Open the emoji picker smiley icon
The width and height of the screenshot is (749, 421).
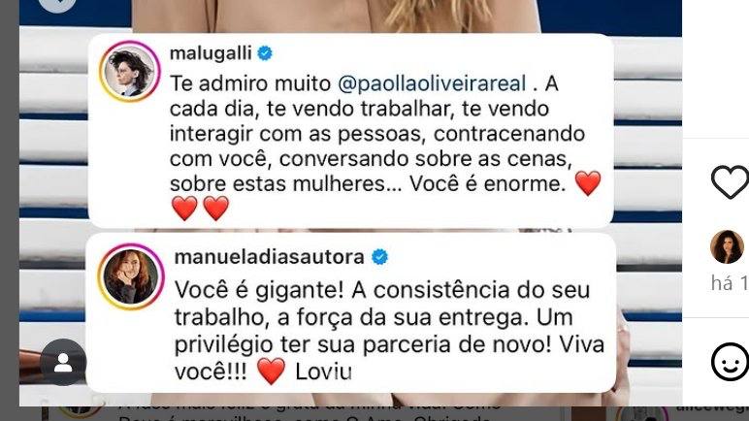coord(731,362)
